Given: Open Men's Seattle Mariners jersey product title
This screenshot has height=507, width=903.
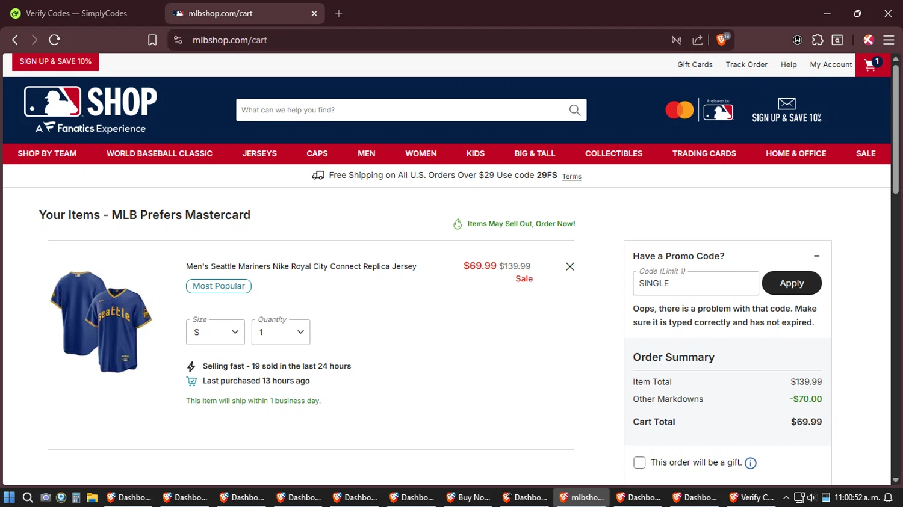Looking at the screenshot, I should pyautogui.click(x=301, y=266).
